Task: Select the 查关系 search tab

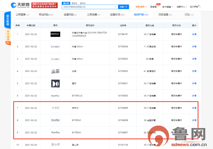Action: coord(83,3)
